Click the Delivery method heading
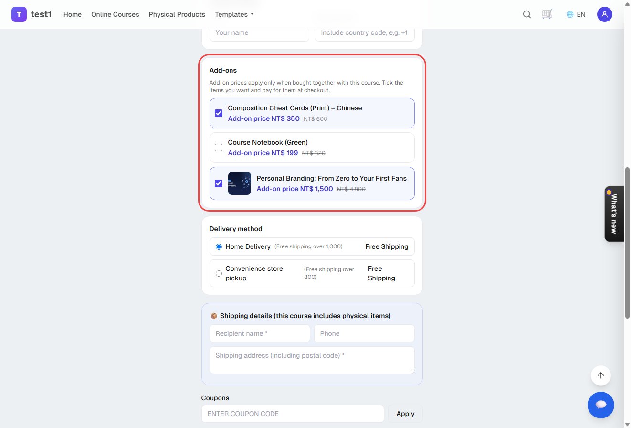The image size is (631, 428). (x=236, y=229)
